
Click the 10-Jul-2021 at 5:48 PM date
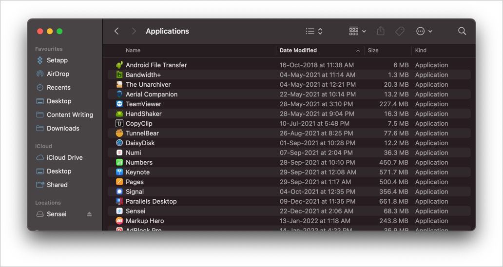(x=314, y=123)
